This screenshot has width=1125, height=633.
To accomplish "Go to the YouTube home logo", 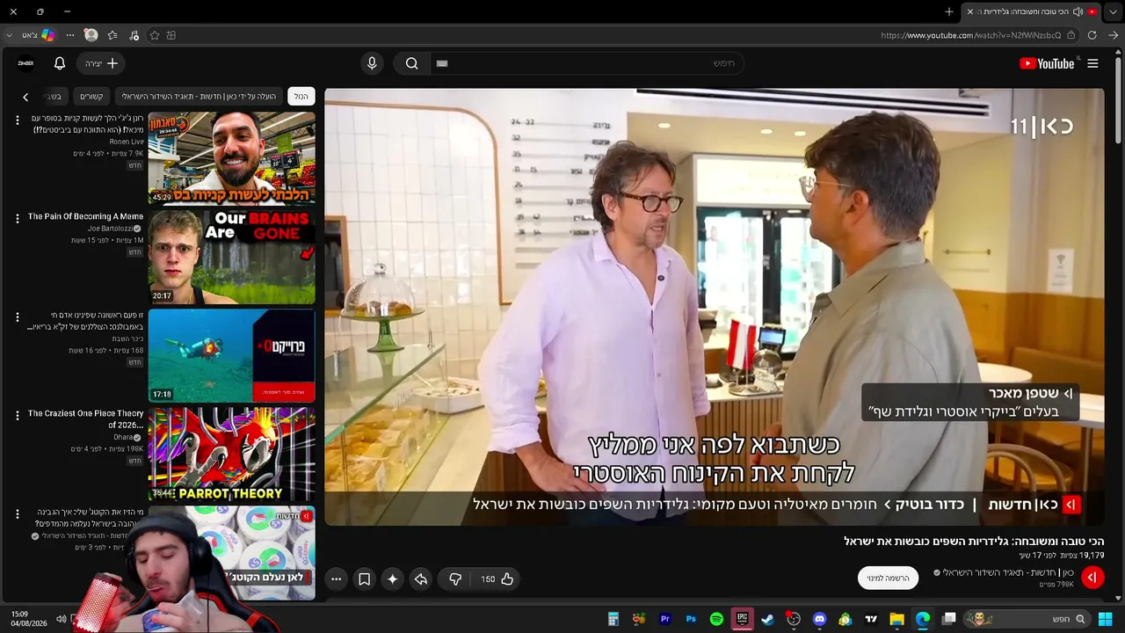I will [x=1047, y=63].
